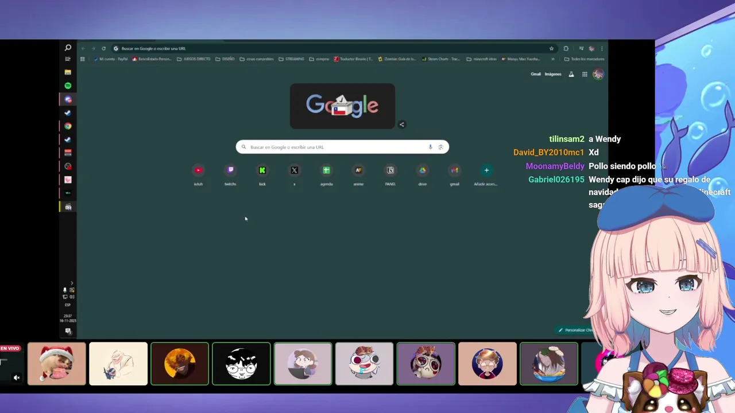Open the Google account avatar

tap(598, 74)
